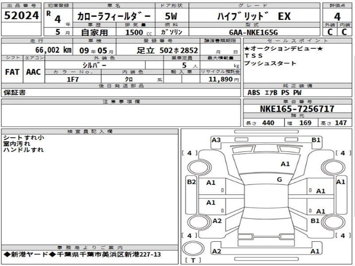Select the chassis number NKE165-7256717
Screen dimensions: 355x266
coord(297,109)
